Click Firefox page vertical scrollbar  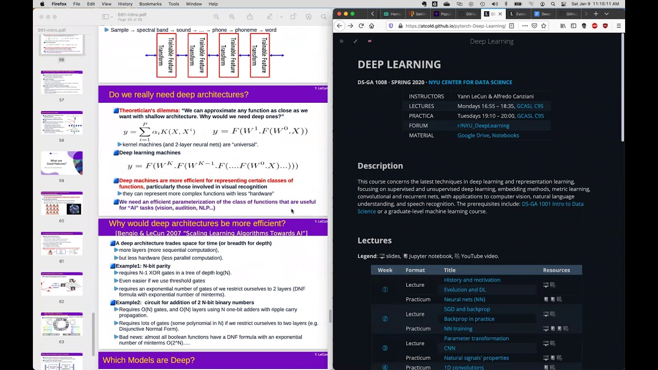click(x=623, y=87)
